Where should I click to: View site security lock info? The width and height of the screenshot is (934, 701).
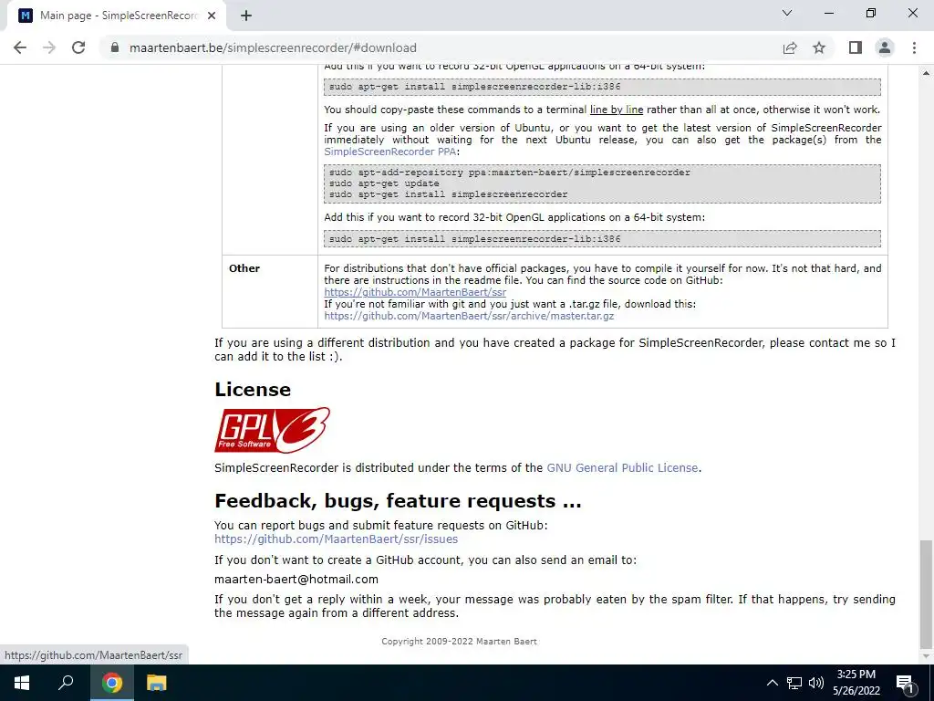[x=115, y=47]
